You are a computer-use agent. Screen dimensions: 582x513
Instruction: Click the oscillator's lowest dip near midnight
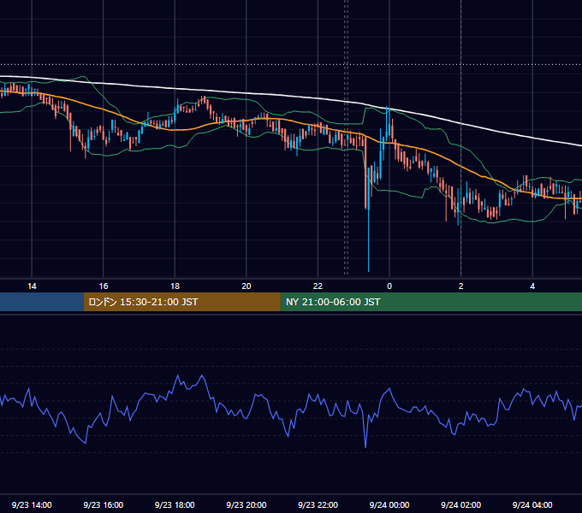pos(365,446)
